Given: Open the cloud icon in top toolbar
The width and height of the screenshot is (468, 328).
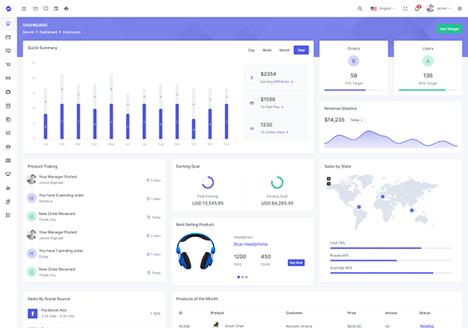Looking at the screenshot, I should tap(66, 8).
